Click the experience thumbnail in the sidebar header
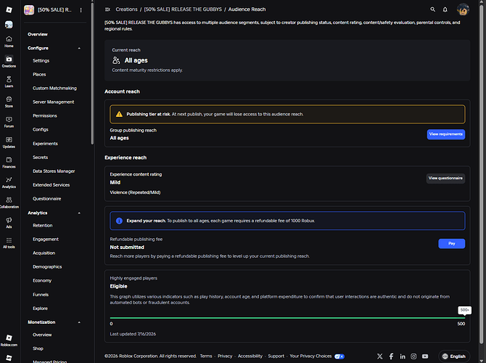 tap(29, 10)
